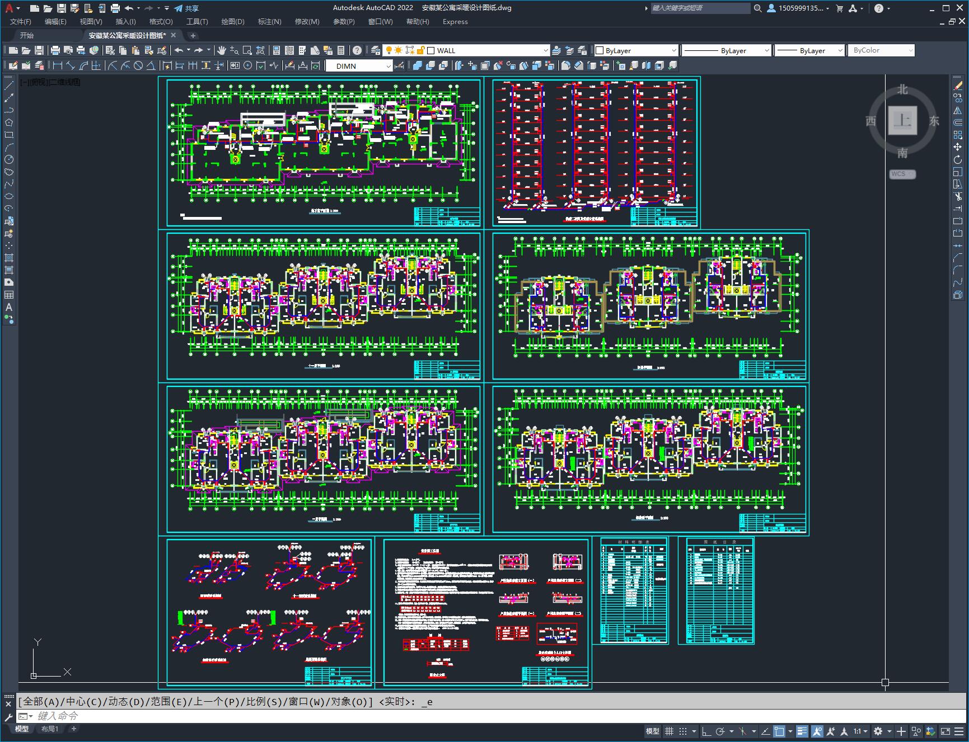Click the white swatch in color control

[600, 50]
